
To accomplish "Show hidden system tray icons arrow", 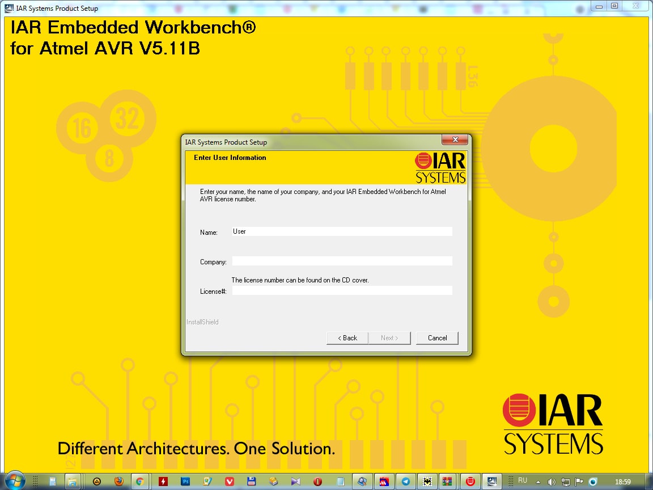I will pyautogui.click(x=538, y=482).
